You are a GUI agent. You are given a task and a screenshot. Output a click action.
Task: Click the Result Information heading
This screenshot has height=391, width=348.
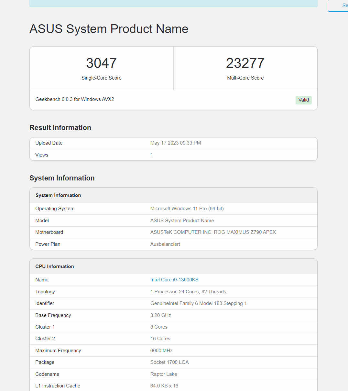60,128
